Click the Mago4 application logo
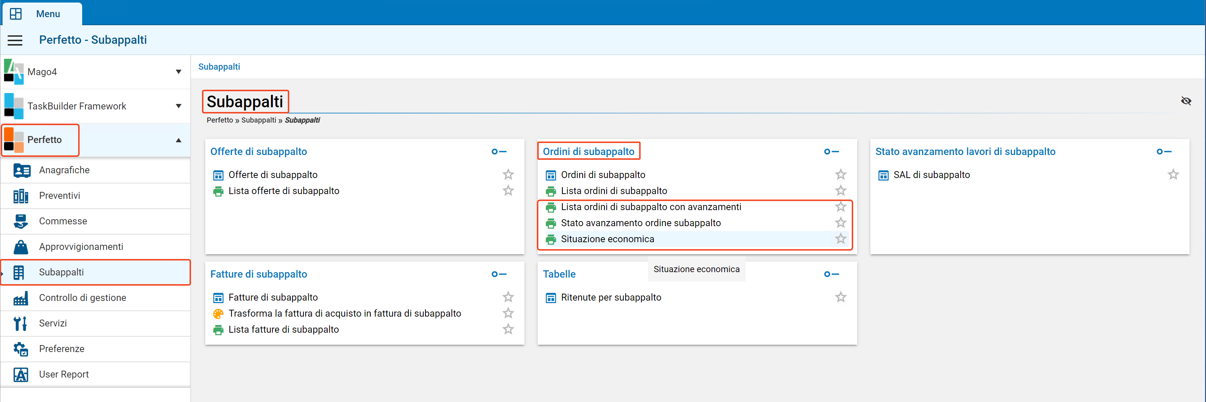Viewport: 1206px width, 402px height. point(14,71)
